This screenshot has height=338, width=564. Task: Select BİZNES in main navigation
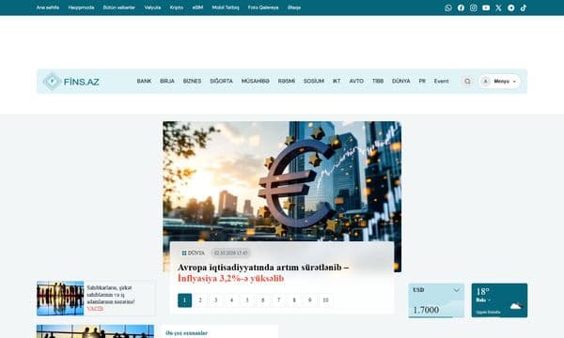coord(192,81)
